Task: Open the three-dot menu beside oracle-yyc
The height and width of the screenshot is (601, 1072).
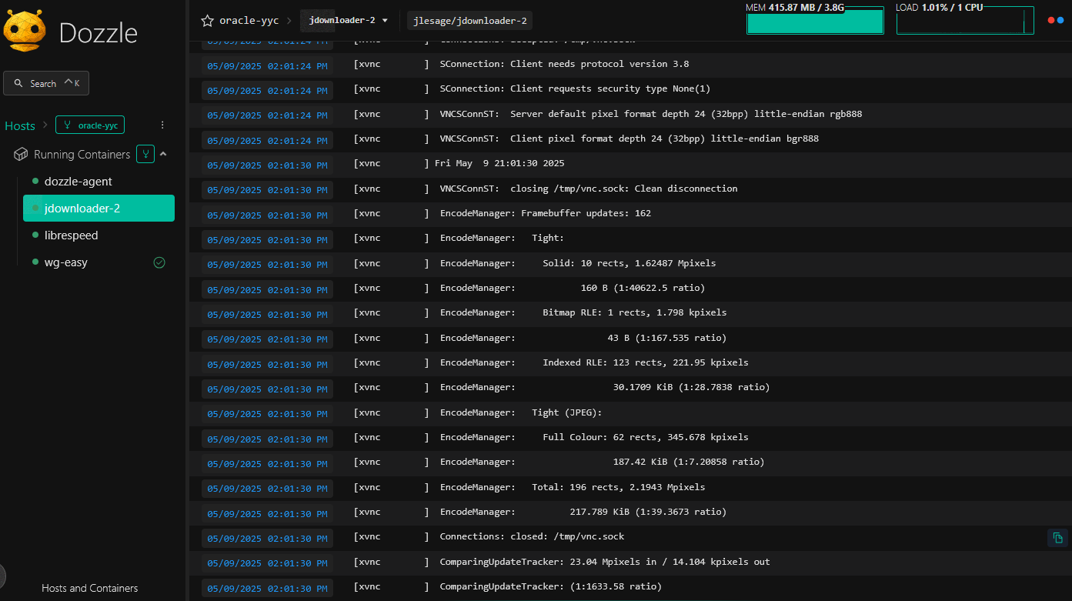Action: (x=162, y=125)
